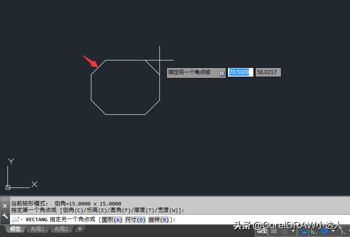Expand the dynamic input options arrow

[222, 73]
